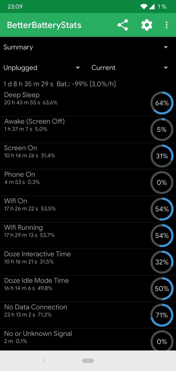This screenshot has height=371, width=176.
Task: Open the Wifi Running stat row
Action: pos(88,235)
